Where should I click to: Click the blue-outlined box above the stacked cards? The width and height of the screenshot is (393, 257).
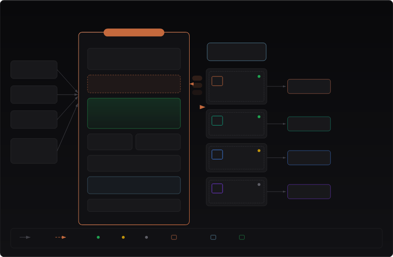coord(237,52)
